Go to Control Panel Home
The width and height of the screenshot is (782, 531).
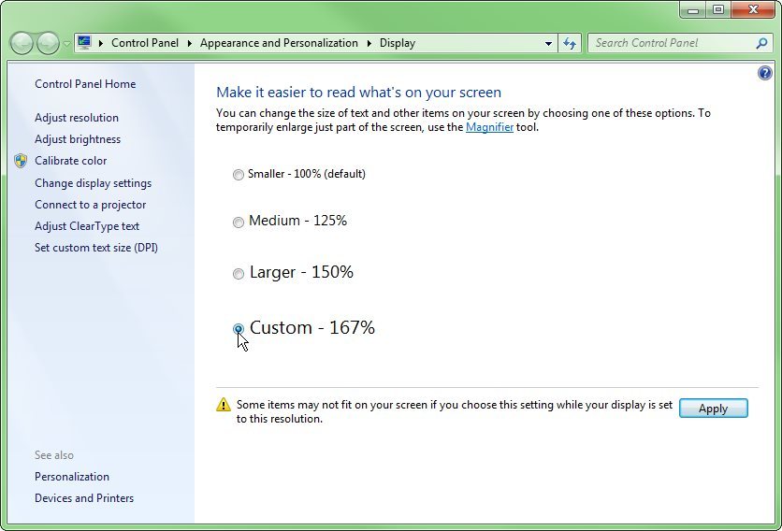coord(85,84)
